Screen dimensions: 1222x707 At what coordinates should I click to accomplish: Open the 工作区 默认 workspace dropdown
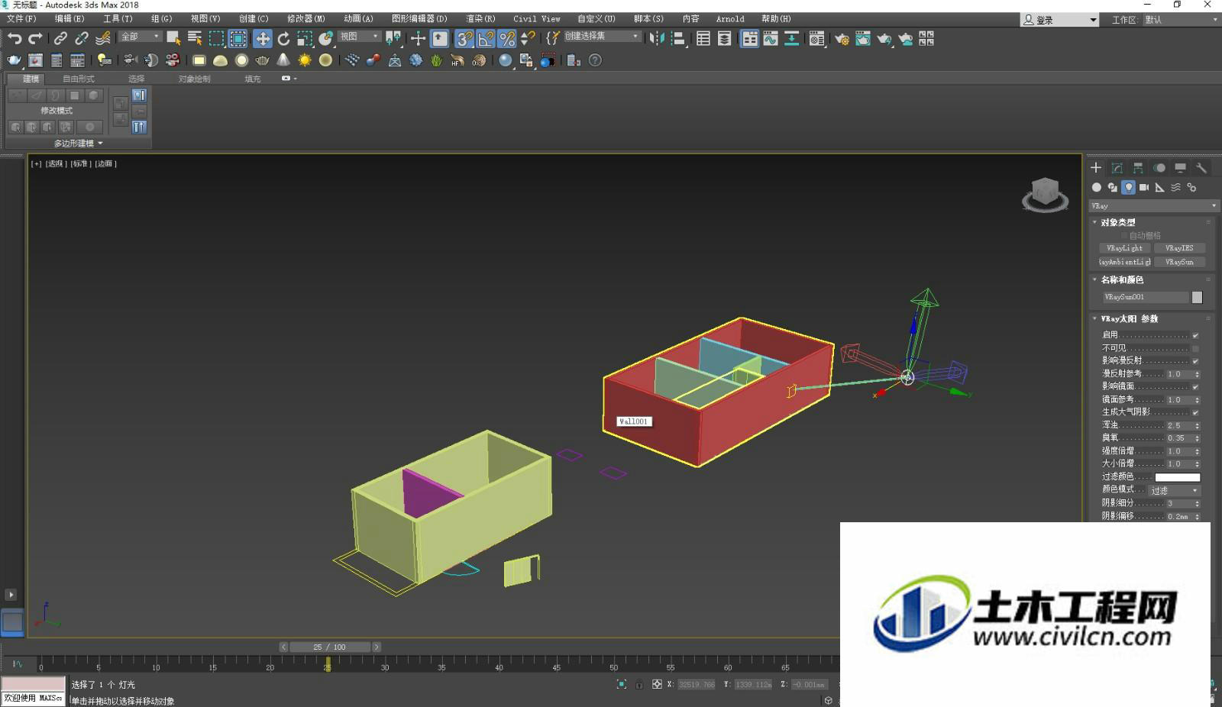click(x=1181, y=20)
